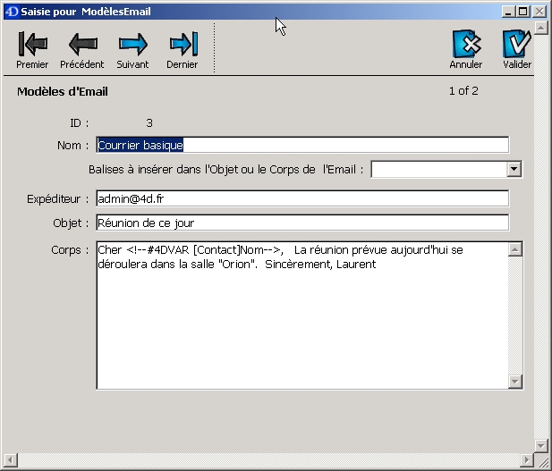The height and width of the screenshot is (471, 552).
Task: Advance to next record with Suivant
Action: click(x=132, y=45)
